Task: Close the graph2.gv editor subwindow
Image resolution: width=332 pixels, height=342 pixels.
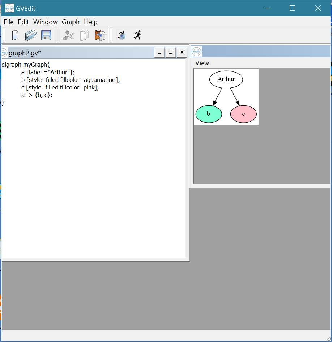Action: coord(182,52)
